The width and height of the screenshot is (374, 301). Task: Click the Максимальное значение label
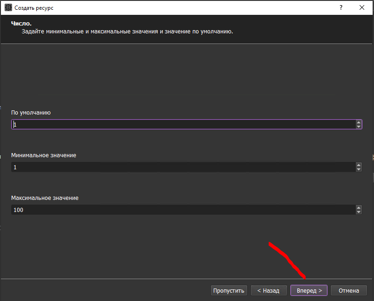(x=45, y=198)
